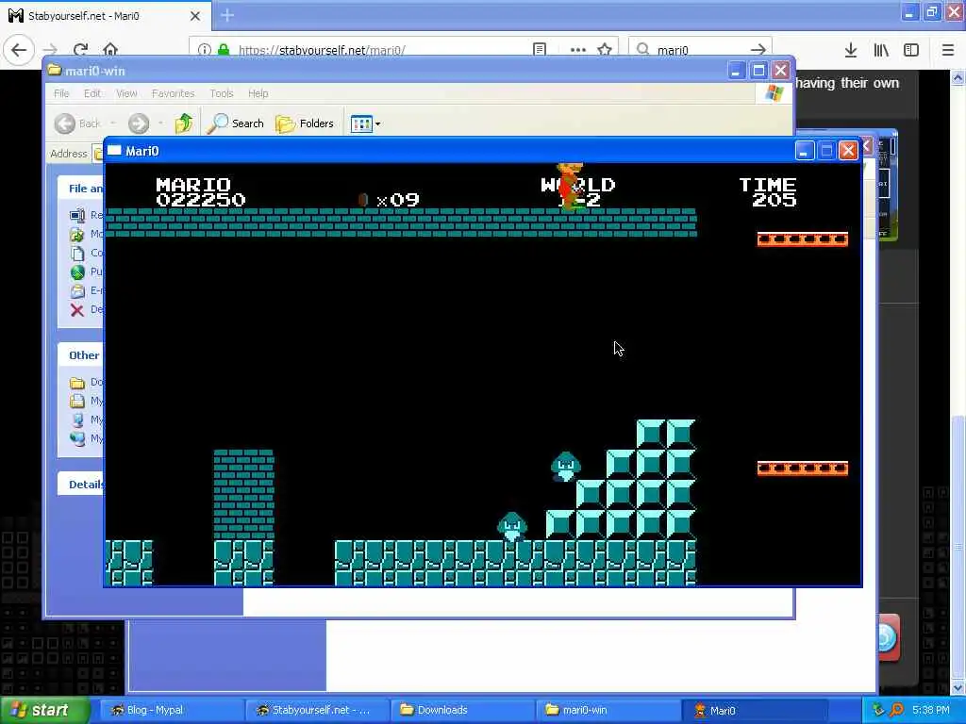Toggle the Firefox sidebar icon
The height and width of the screenshot is (724, 966).
(x=911, y=50)
